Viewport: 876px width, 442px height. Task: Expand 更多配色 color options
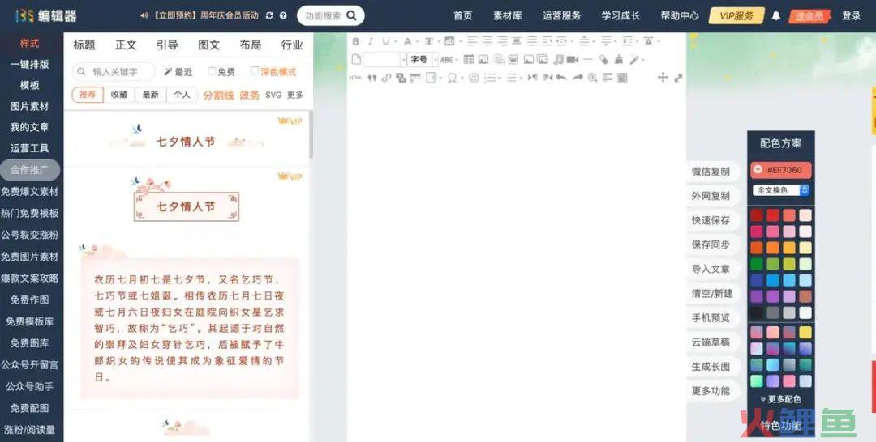780,399
